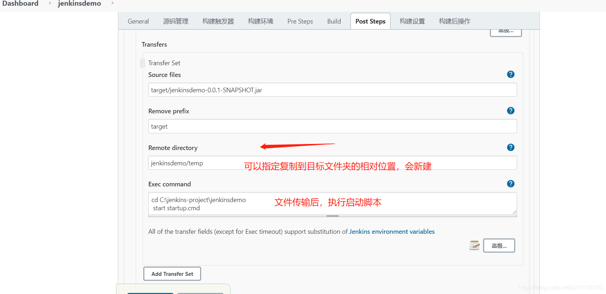The image size is (606, 294).
Task: Click the notepad edit icon beside 高级
Action: coord(475,245)
